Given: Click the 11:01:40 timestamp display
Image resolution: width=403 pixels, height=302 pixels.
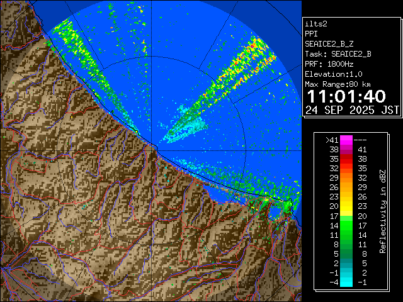Looking at the screenshot, I should tap(346, 96).
